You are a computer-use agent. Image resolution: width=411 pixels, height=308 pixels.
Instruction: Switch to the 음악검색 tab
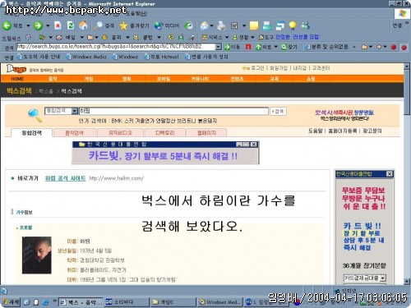point(75,133)
